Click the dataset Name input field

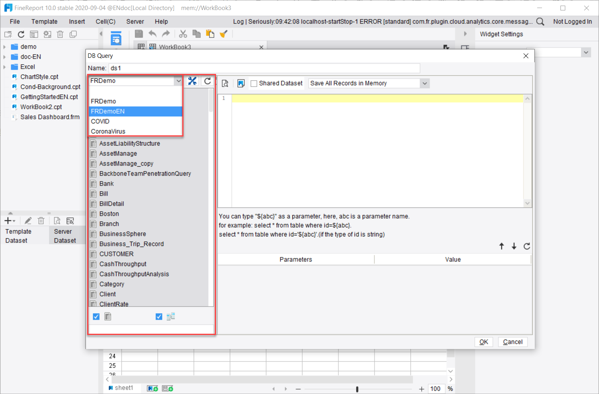pyautogui.click(x=264, y=68)
